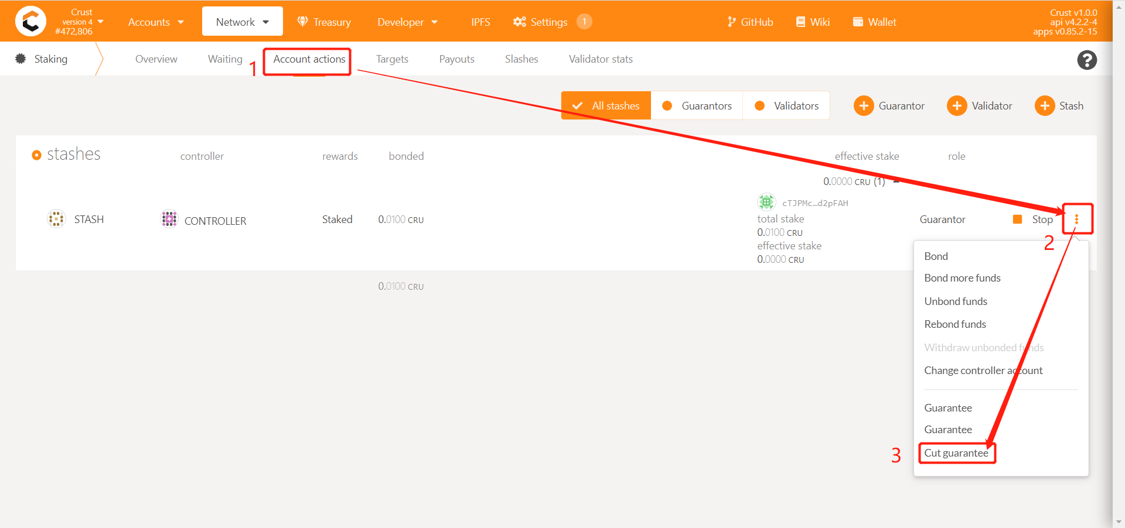The height and width of the screenshot is (528, 1125).
Task: Click the three-dot more actions icon
Action: click(1076, 219)
